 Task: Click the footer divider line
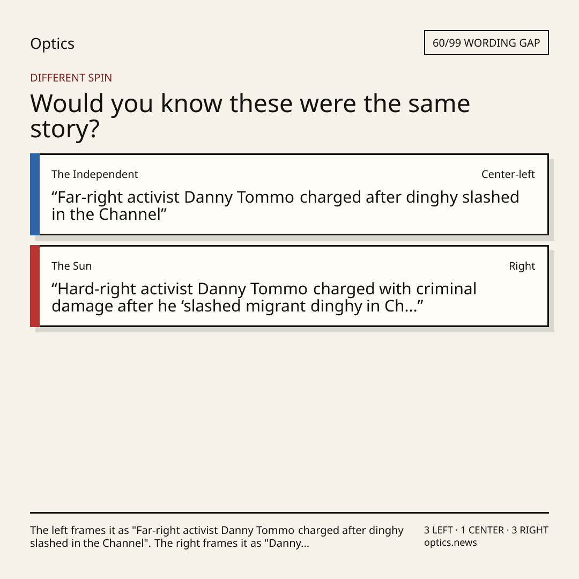pyautogui.click(x=289, y=513)
